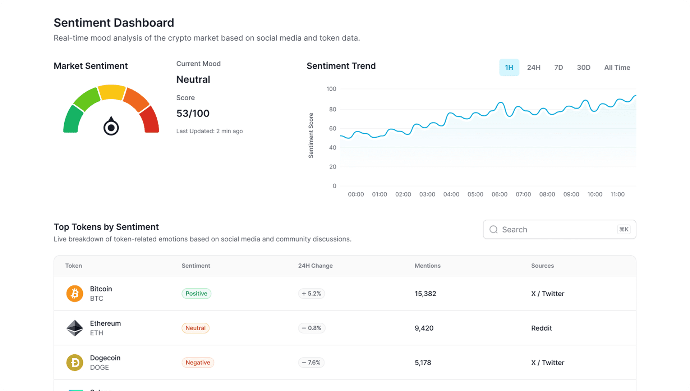Switch to the 24H time range
The height and width of the screenshot is (391, 690).
click(534, 68)
